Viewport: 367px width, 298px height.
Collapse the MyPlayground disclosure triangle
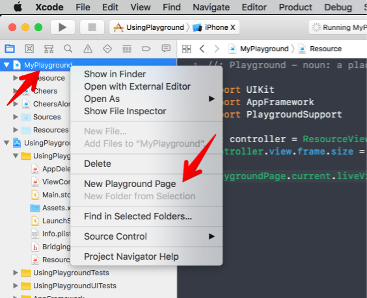click(x=7, y=65)
